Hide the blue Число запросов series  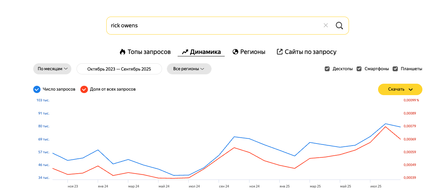pos(37,89)
